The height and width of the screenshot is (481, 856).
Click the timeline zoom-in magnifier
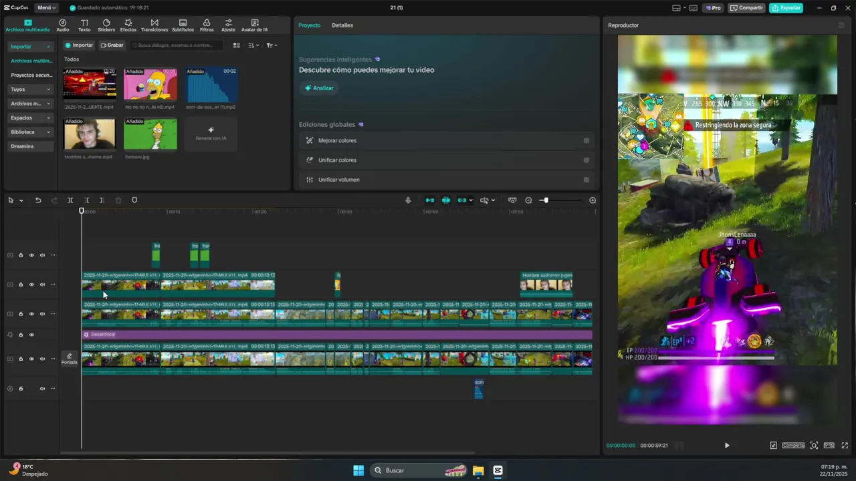tap(593, 200)
